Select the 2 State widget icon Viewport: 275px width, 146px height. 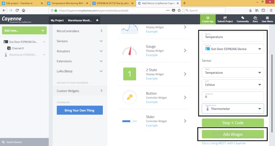click(129, 74)
